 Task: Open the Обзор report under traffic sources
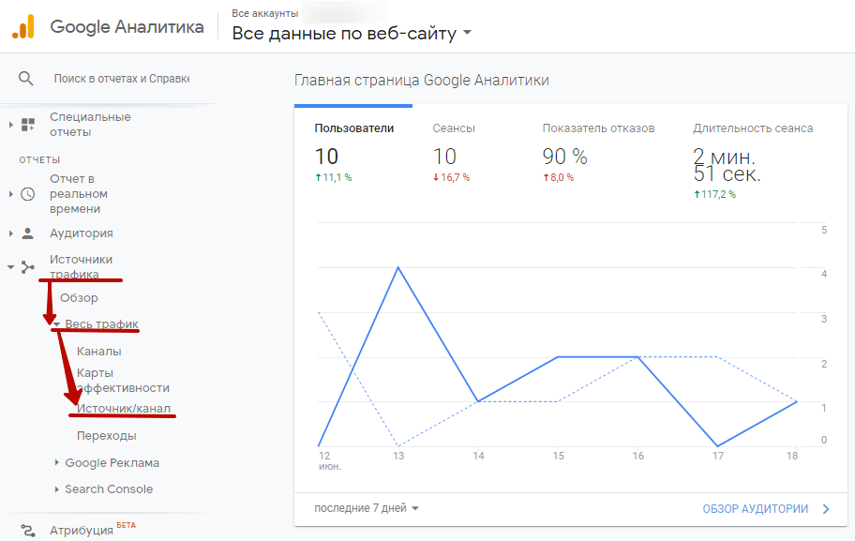79,298
